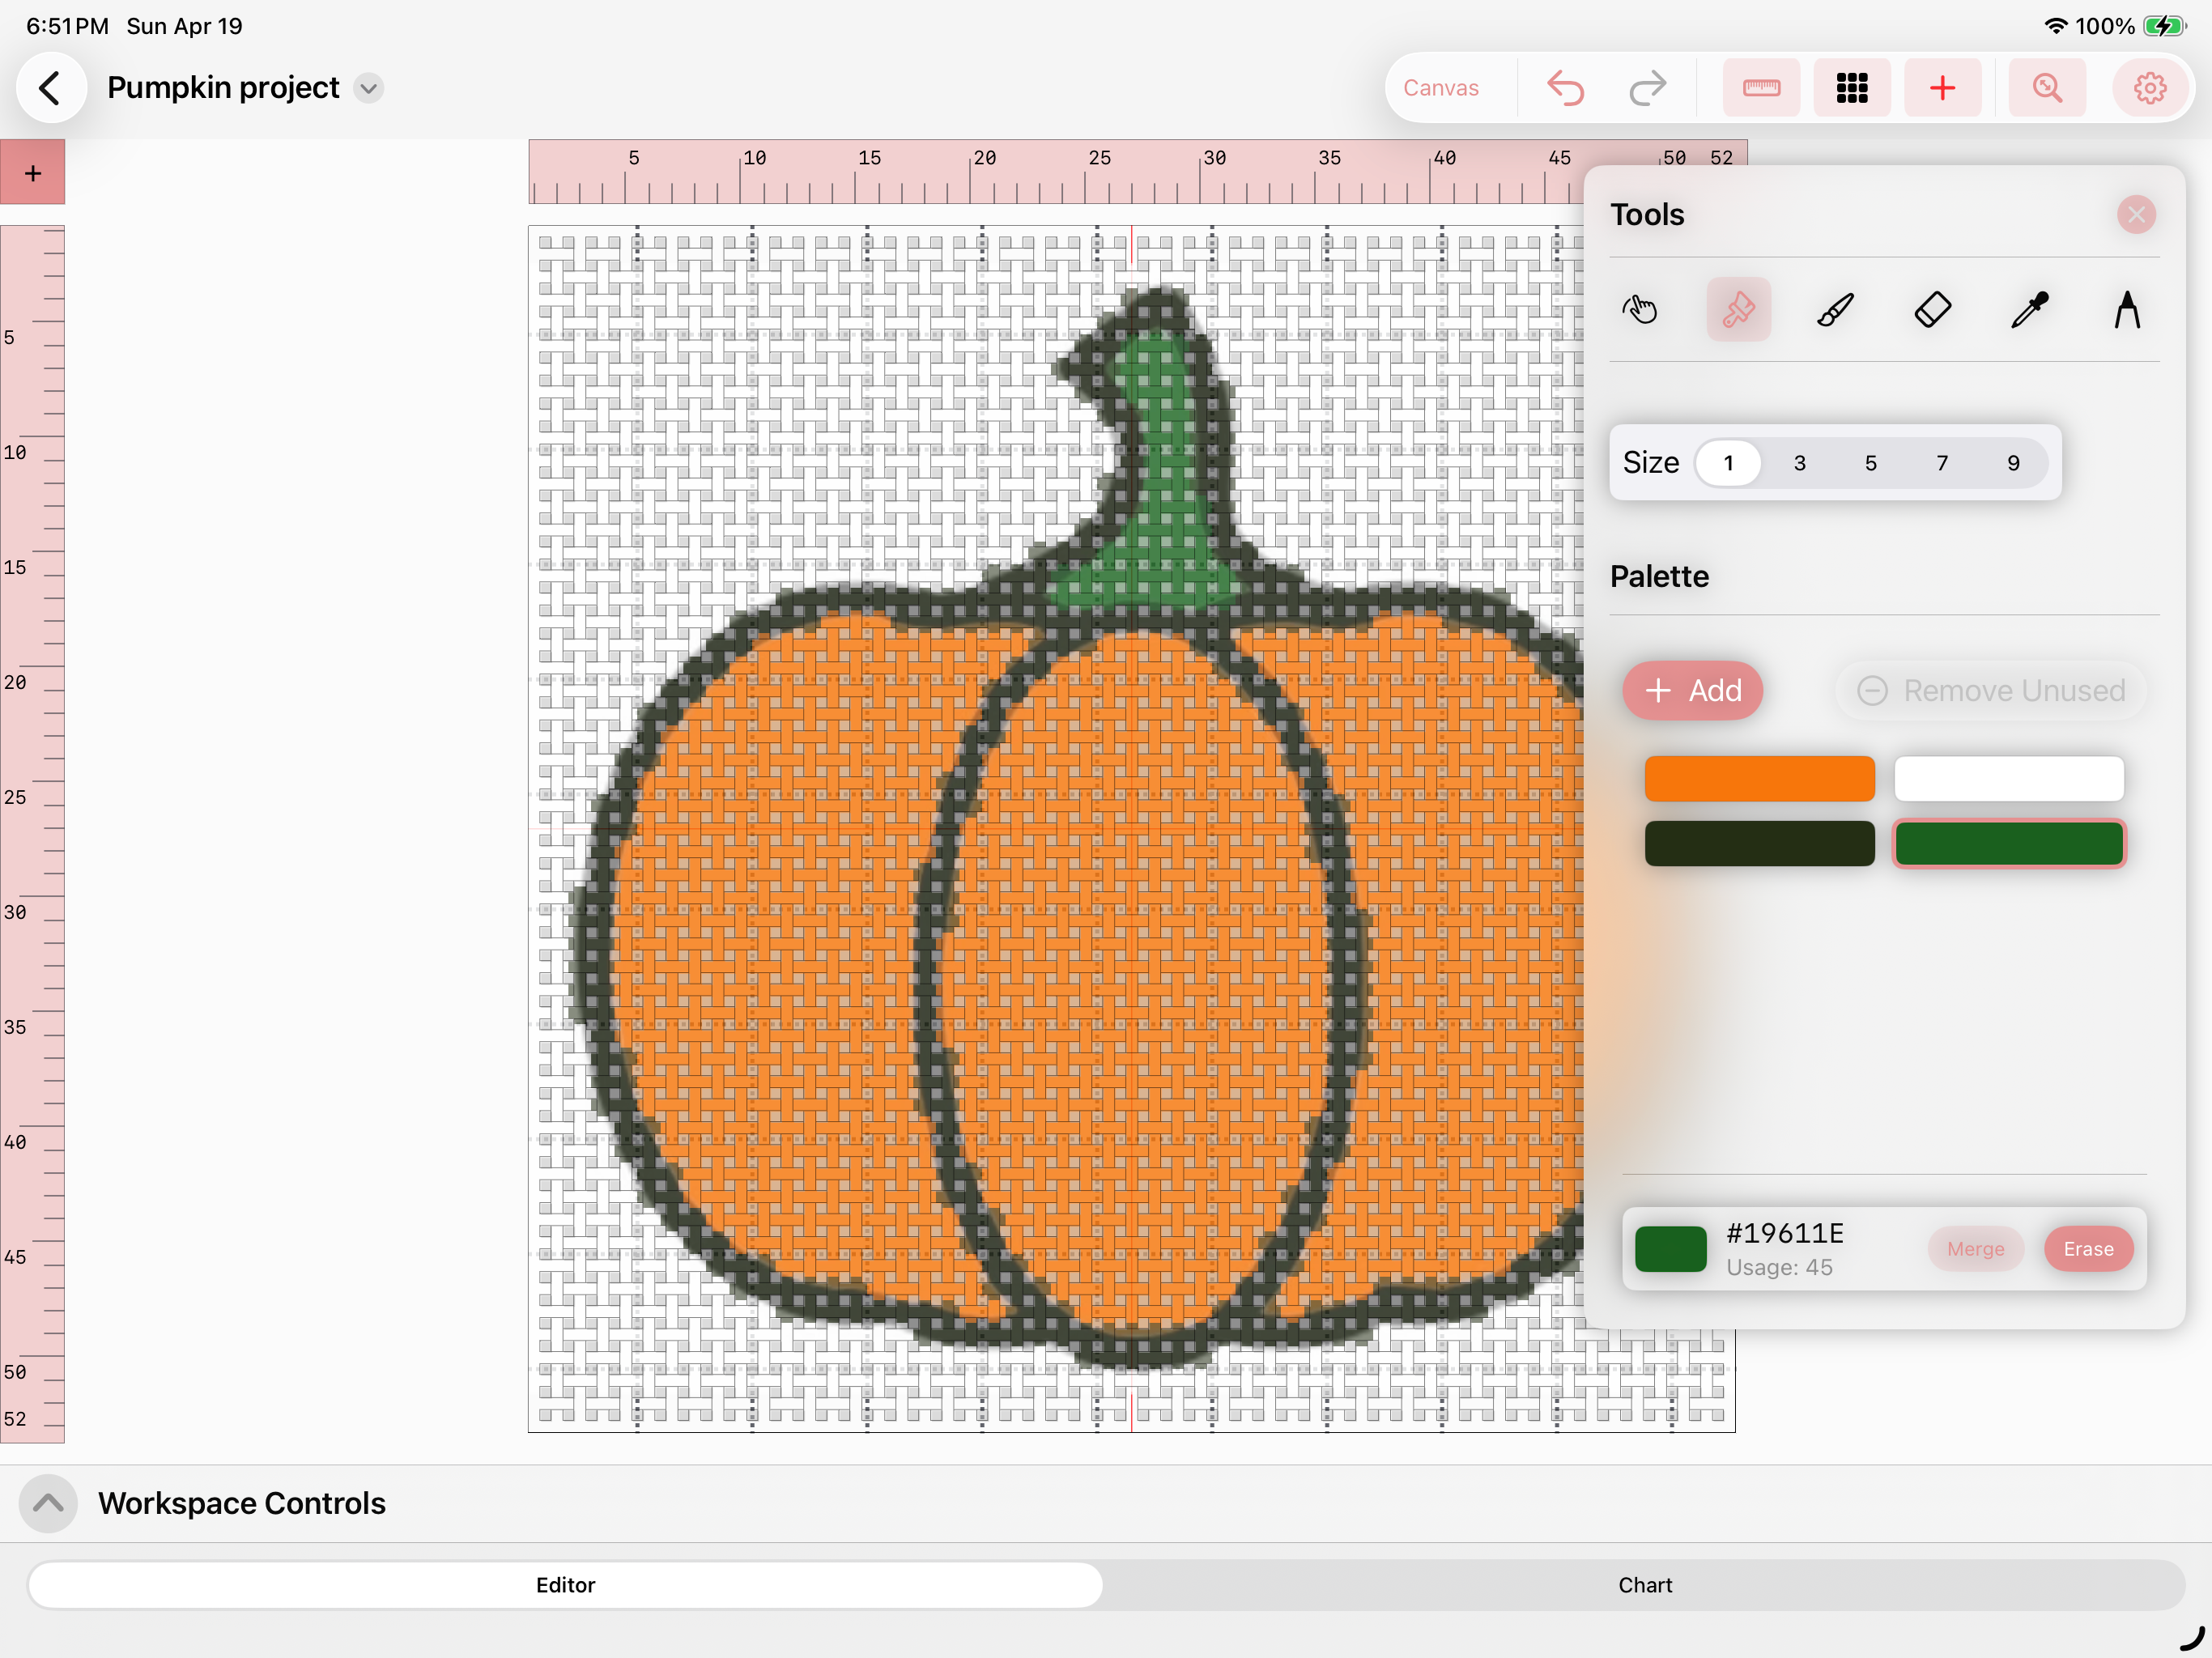Tap the Workspace Controls label
Viewport: 2212px width, 1658px height.
coord(241,1503)
